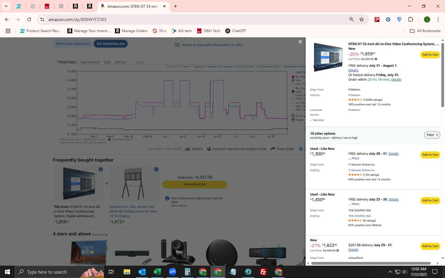Toggle Used black legend dot
The height and width of the screenshot is (278, 445).
(x=293, y=92)
